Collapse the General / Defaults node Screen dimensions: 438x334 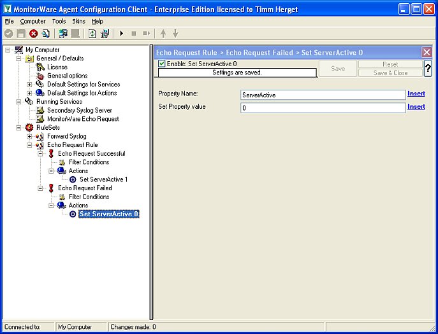tap(18, 59)
